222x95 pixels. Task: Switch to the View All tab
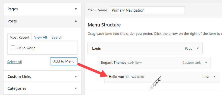click(x=41, y=37)
